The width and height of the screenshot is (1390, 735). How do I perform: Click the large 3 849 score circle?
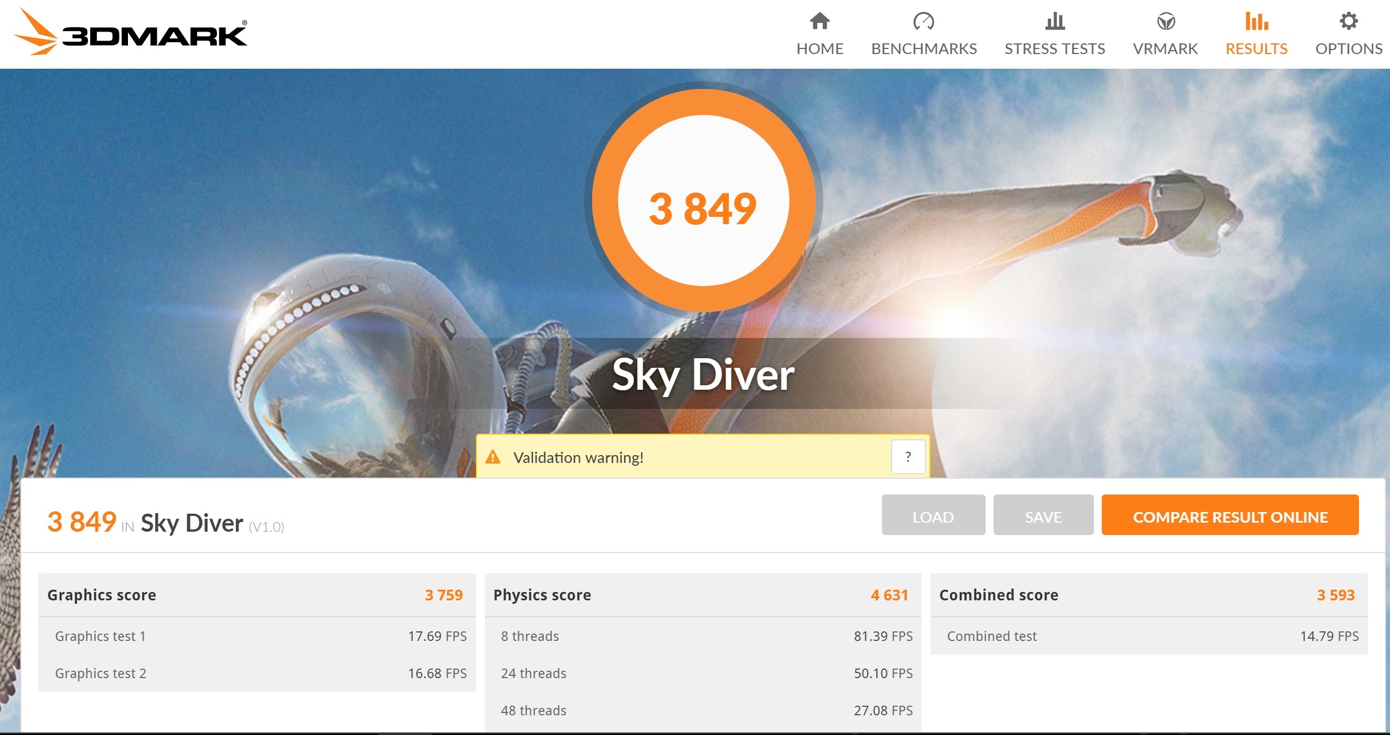click(x=703, y=201)
